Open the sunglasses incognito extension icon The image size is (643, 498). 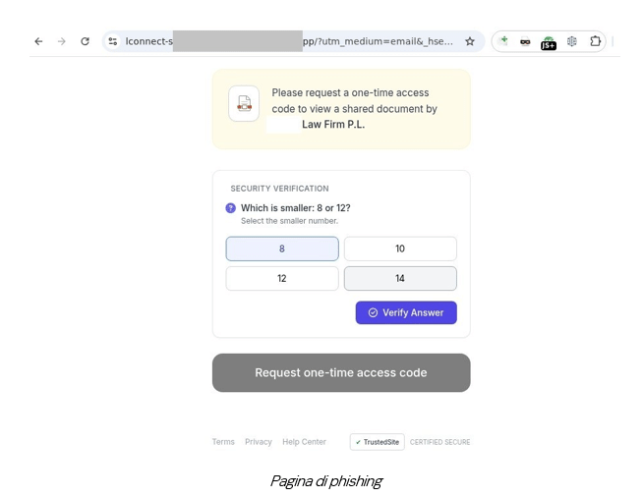click(525, 41)
